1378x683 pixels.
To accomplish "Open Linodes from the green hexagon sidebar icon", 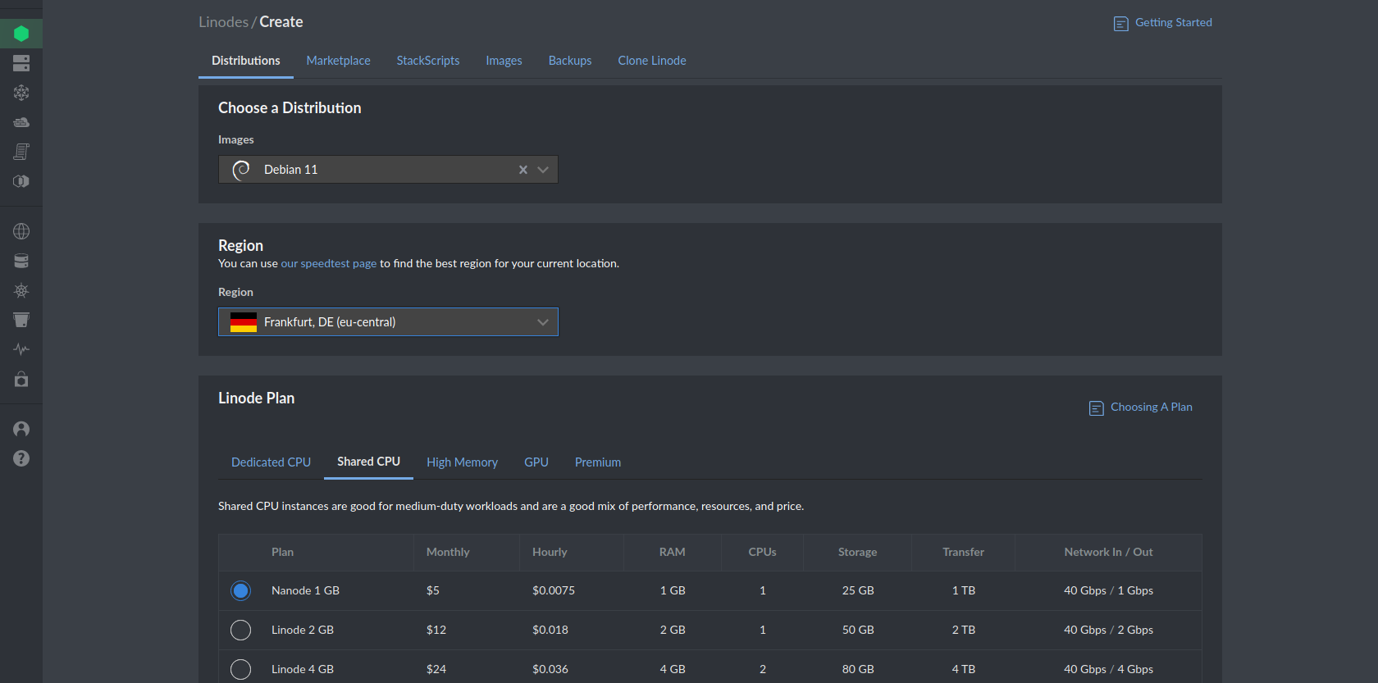I will point(21,34).
